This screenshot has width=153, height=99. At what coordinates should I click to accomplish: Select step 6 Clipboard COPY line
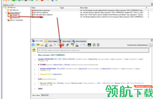51,74
